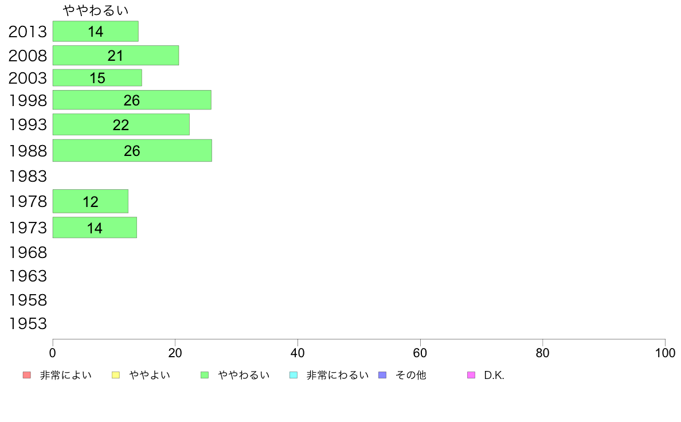Image resolution: width=681 pixels, height=422 pixels.
Task: Select the 1973 bar showing 14
Action: [x=95, y=227]
